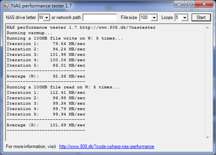Click the output scrollbar down arrow
This screenshot has width=216, height=155.
(x=207, y=137)
